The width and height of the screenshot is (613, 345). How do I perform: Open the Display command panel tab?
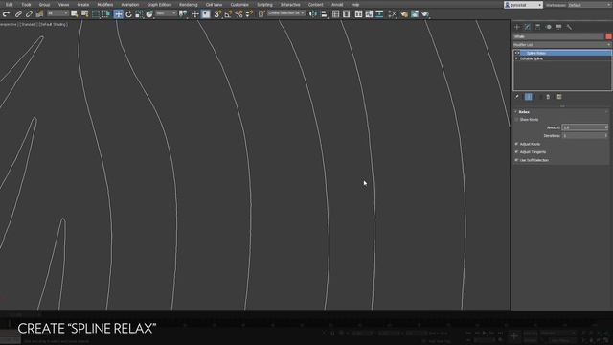558,27
